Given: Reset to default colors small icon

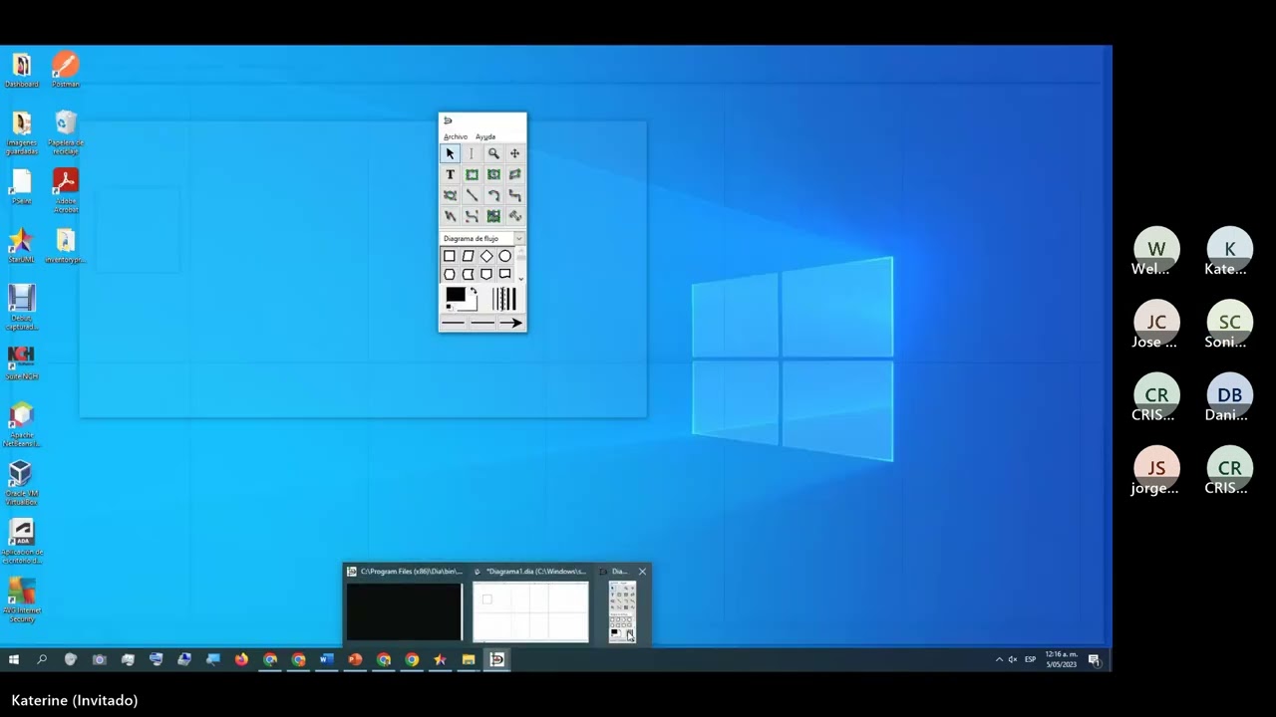Looking at the screenshot, I should point(449,307).
